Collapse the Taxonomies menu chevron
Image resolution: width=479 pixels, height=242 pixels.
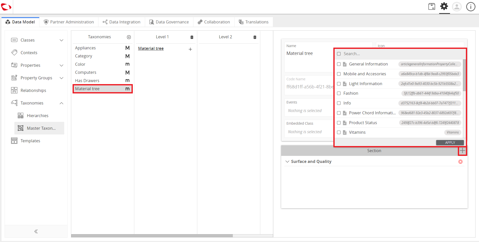pos(61,103)
